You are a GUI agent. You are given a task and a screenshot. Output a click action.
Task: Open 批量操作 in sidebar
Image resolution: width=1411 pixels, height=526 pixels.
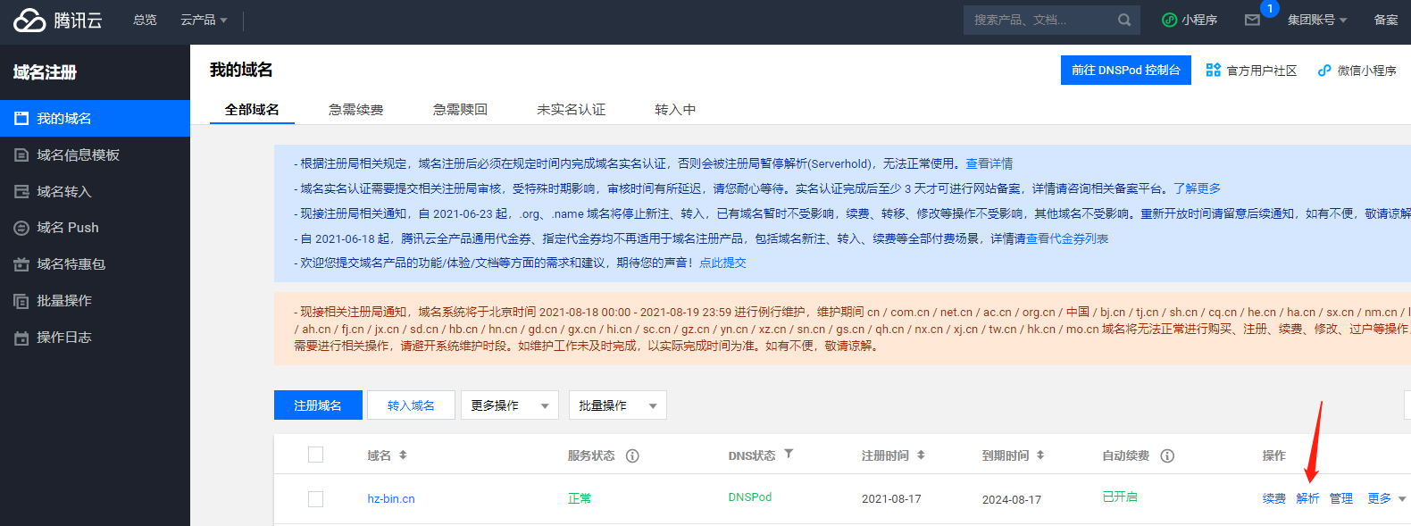95,301
